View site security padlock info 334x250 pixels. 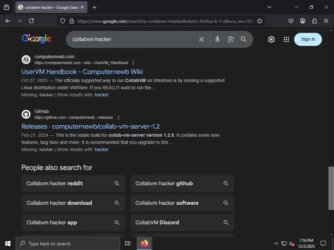tap(72, 21)
